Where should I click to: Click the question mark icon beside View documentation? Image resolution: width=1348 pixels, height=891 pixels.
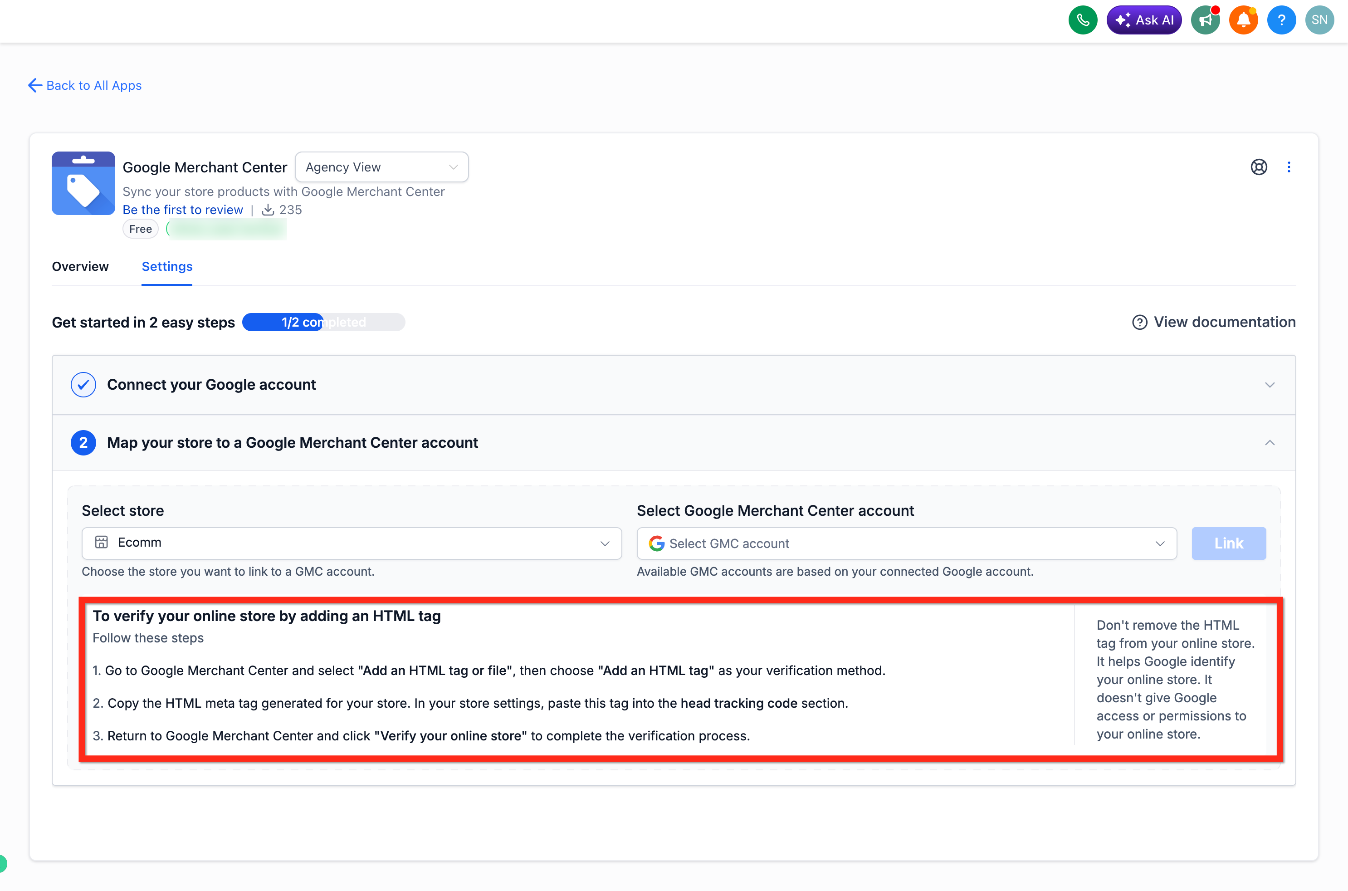coord(1139,322)
